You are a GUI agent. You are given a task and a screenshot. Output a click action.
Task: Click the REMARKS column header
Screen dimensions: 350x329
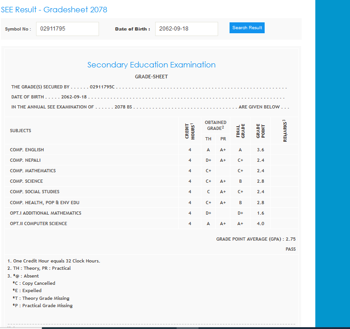tap(285, 131)
